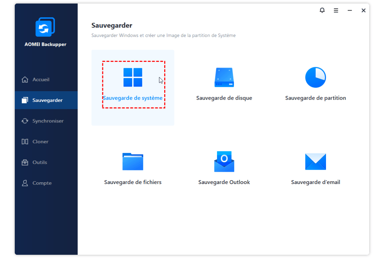Choose Sauvegarde de fichiers label
This screenshot has height=259, width=384.
133,182
